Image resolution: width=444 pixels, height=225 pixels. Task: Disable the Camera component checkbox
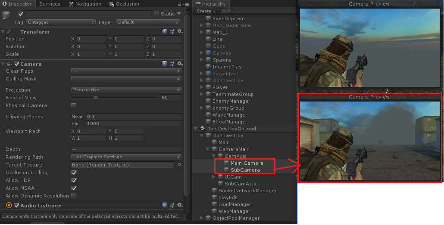click(17, 64)
